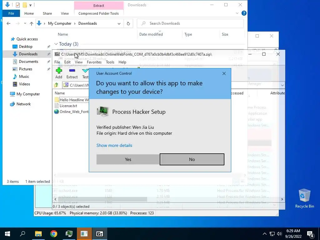Open the notification center icon
Viewport: 320px width, 240px height.
310,234
